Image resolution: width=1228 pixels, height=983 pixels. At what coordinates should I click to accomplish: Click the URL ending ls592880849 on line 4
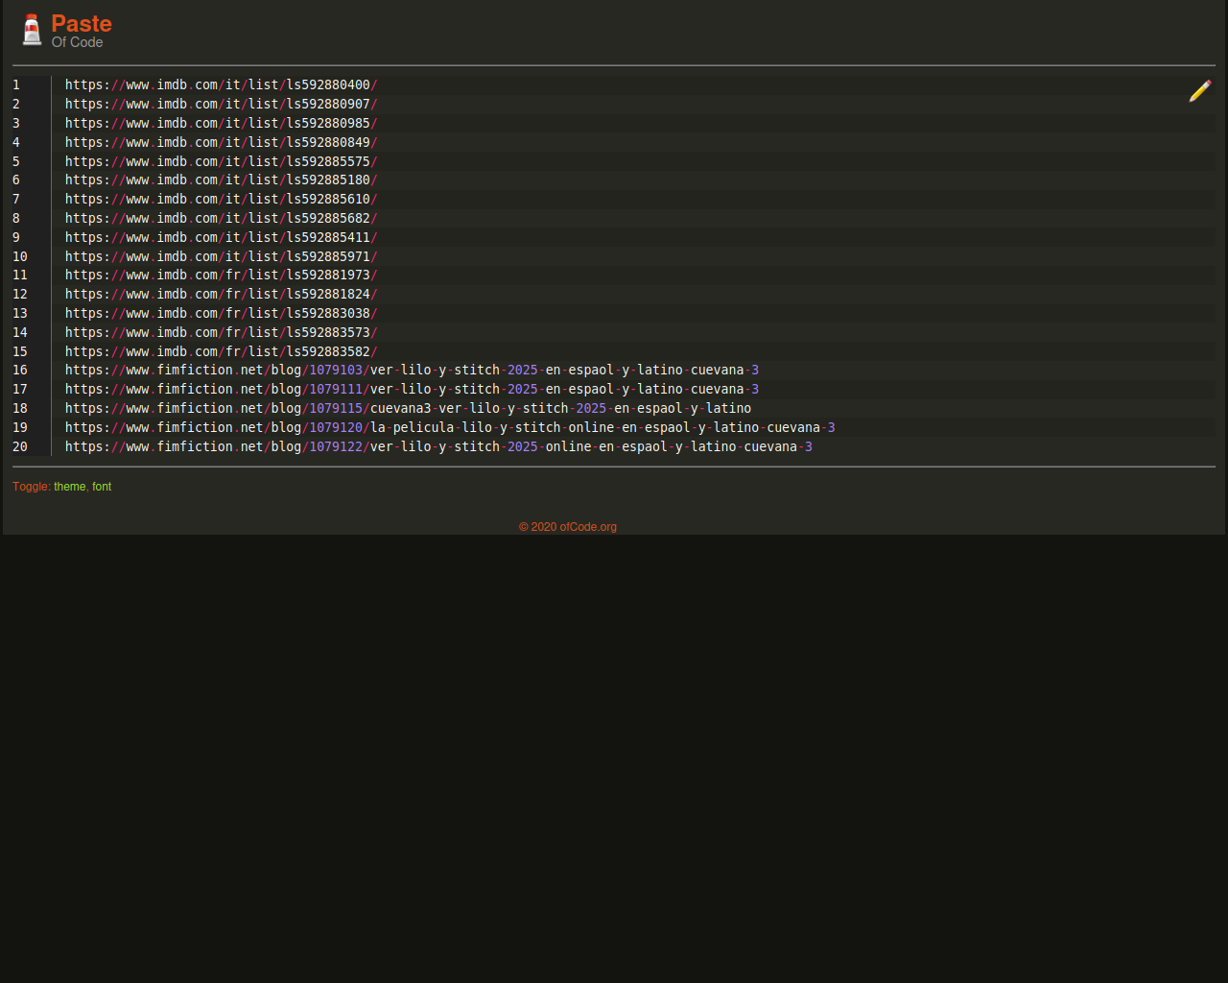coord(222,142)
